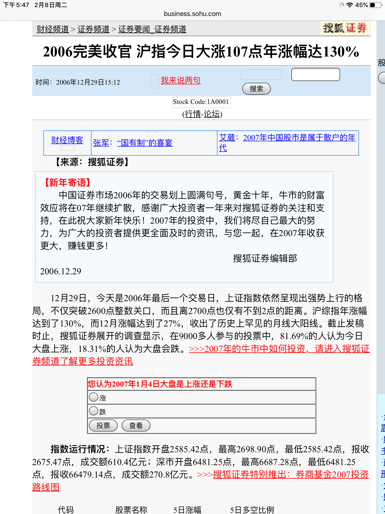Screen dimensions: 385x514
Task: Select the 跌 radio button
Action: (94, 411)
